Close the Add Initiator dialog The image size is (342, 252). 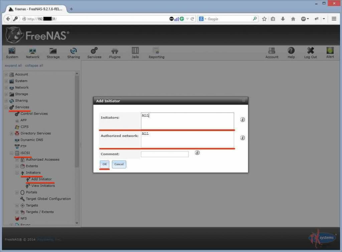click(243, 101)
